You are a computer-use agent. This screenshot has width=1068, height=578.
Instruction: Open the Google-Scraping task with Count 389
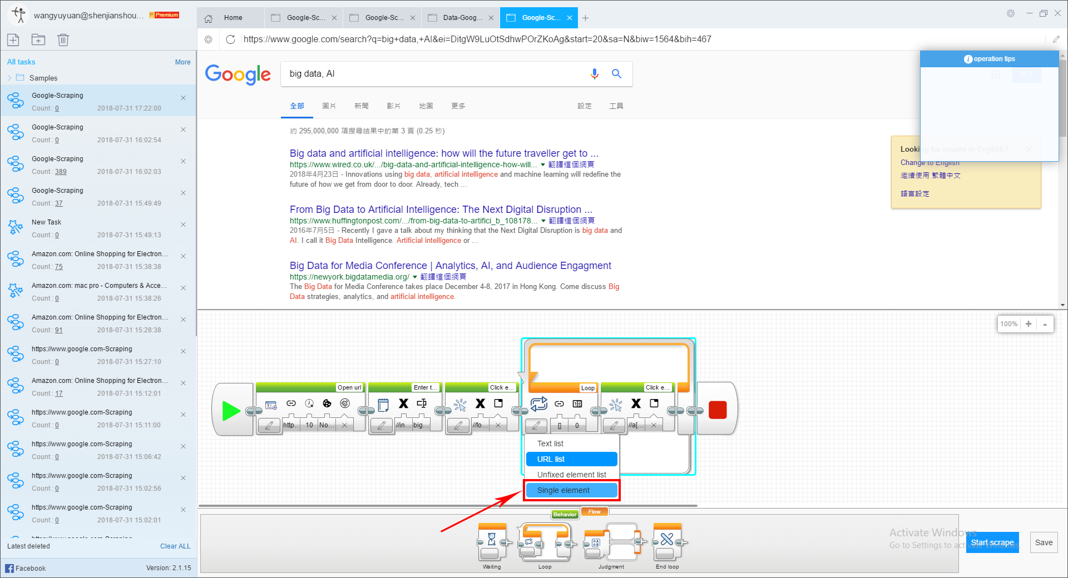click(98, 165)
